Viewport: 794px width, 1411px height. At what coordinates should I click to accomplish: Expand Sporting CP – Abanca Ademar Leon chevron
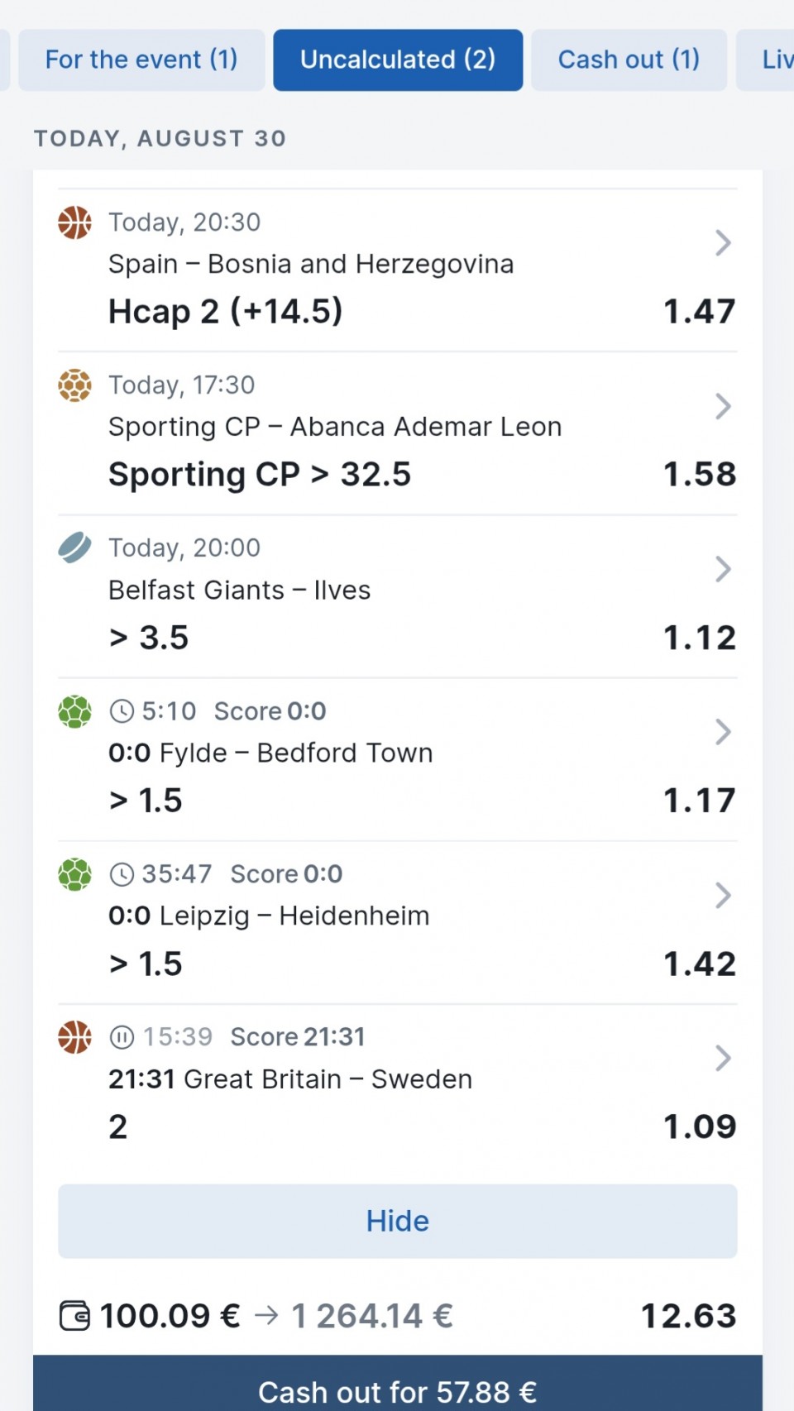[x=723, y=406]
